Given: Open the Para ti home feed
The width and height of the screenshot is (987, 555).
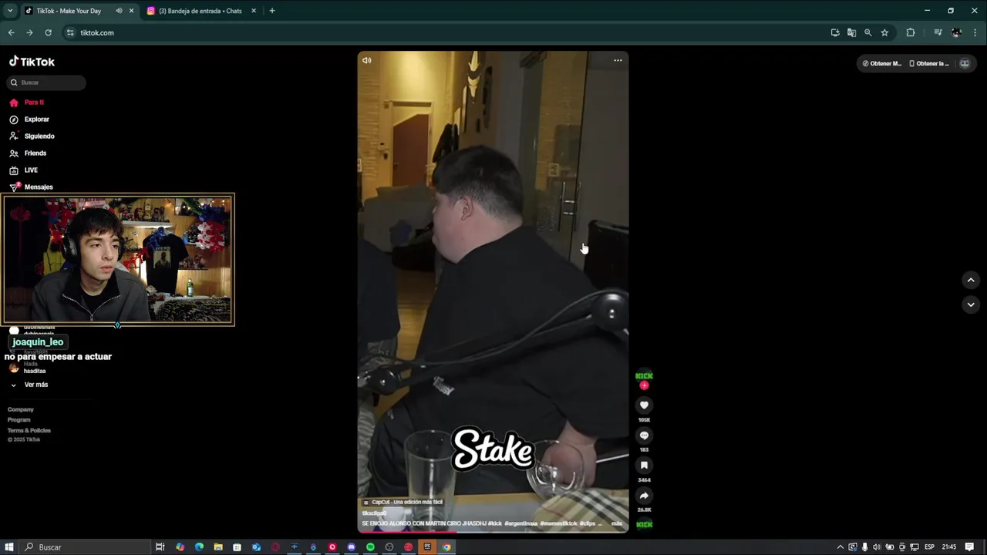Looking at the screenshot, I should point(27,103).
